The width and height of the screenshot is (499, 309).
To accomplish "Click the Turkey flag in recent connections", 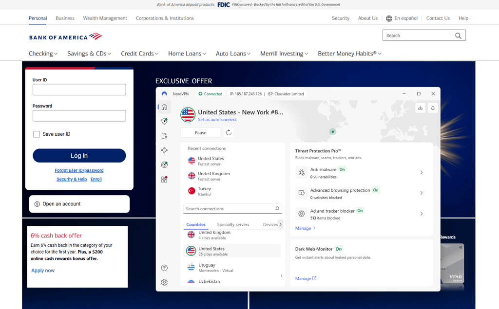I will tap(192, 191).
